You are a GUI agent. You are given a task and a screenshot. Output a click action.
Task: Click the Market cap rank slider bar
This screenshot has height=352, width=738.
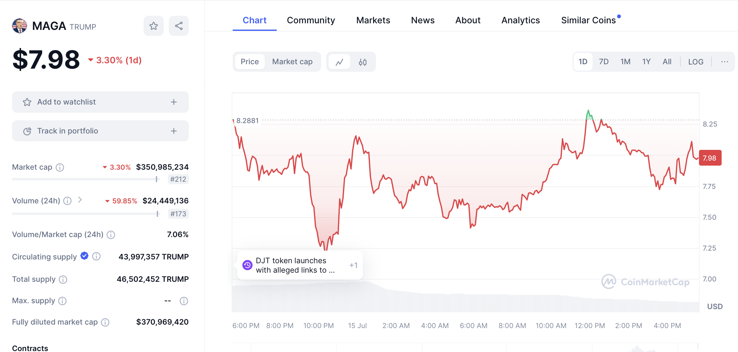[x=86, y=179]
